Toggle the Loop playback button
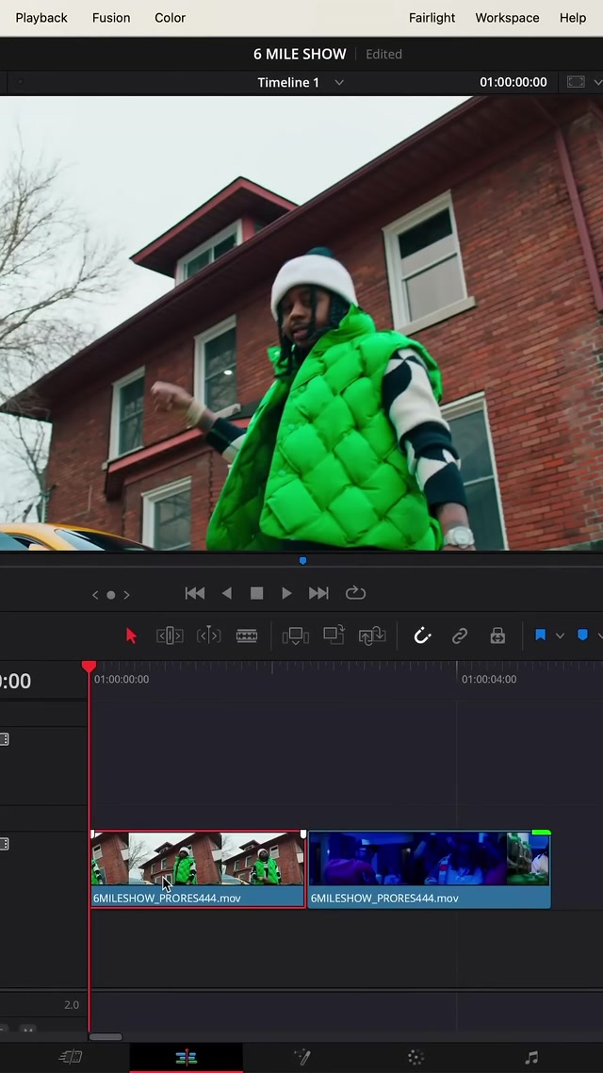This screenshot has width=603, height=1073. [355, 593]
